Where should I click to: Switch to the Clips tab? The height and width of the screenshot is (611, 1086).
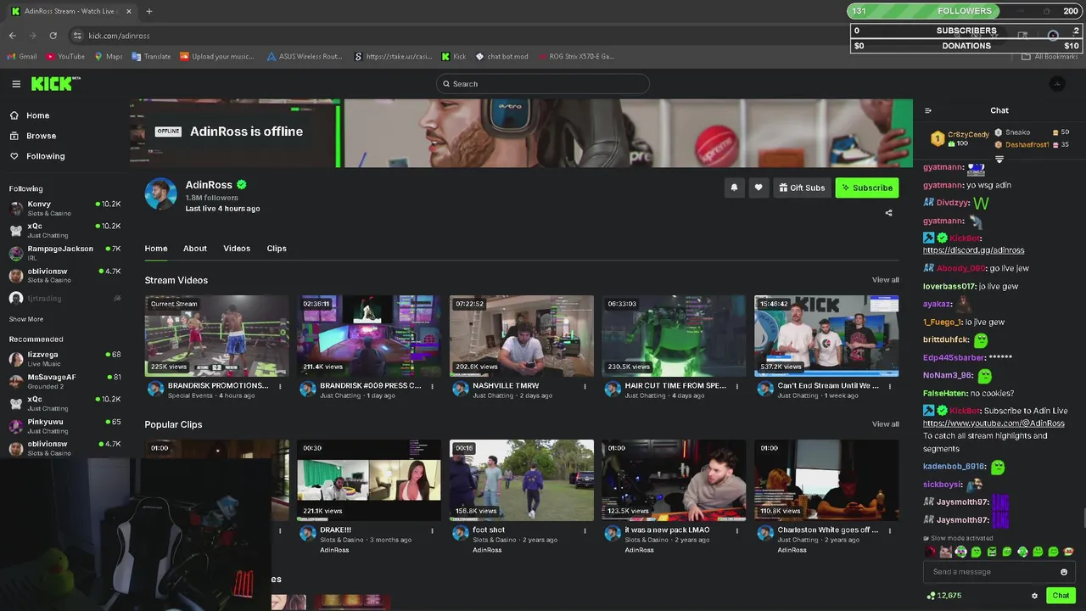[277, 249]
